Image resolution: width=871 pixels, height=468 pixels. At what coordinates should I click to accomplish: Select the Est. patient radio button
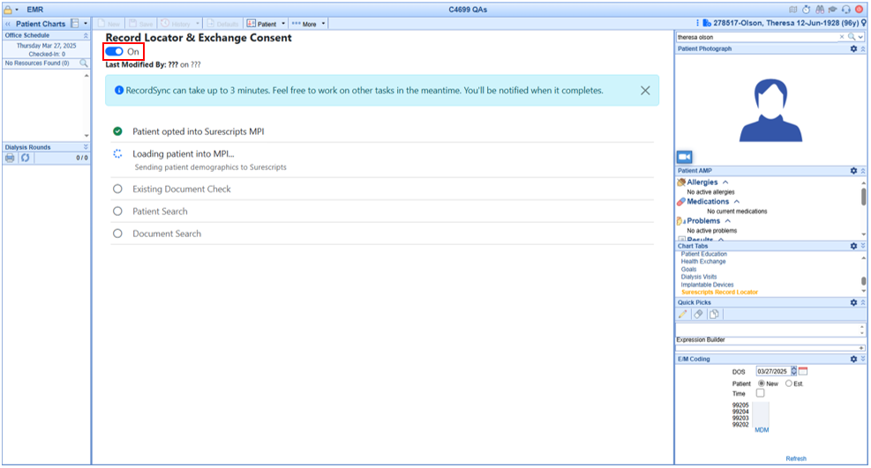click(789, 383)
